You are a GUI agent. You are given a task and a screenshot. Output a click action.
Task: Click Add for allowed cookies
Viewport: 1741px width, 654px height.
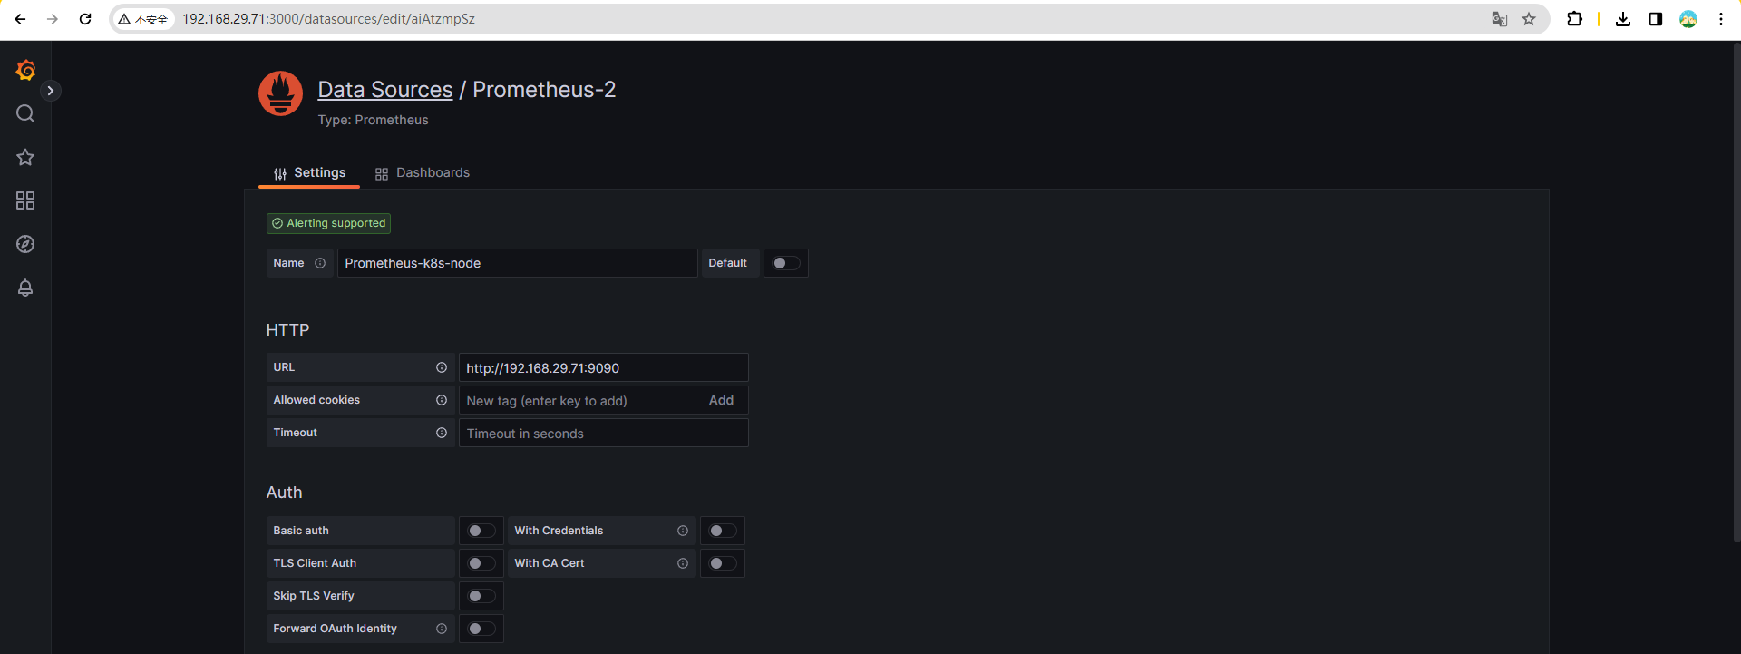pos(721,400)
